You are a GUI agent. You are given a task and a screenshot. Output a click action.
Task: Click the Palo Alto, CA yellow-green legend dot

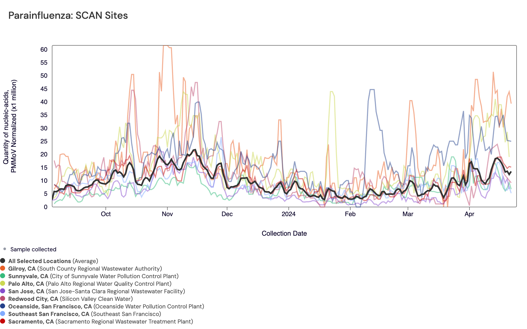click(x=3, y=283)
